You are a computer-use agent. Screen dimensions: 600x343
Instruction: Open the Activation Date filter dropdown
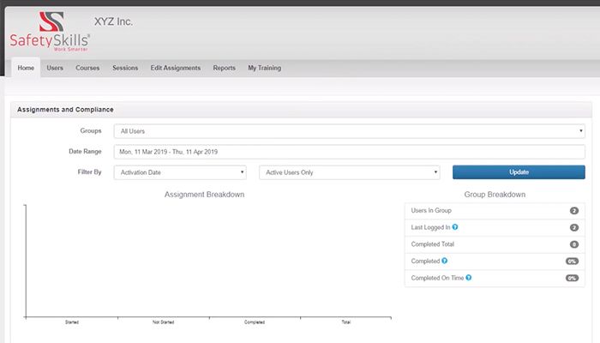[180, 172]
